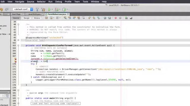Toggle Highlight Search icon
190x106 pixels.
(79, 18)
